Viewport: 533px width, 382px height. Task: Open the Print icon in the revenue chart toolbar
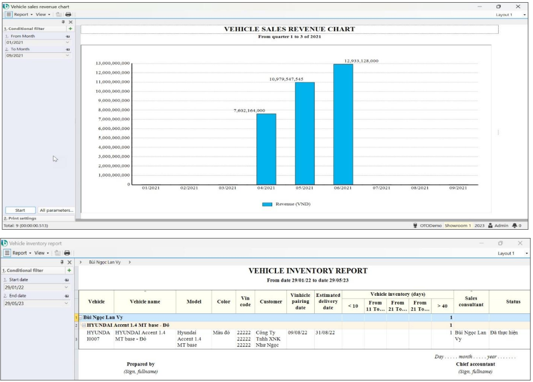pos(68,14)
